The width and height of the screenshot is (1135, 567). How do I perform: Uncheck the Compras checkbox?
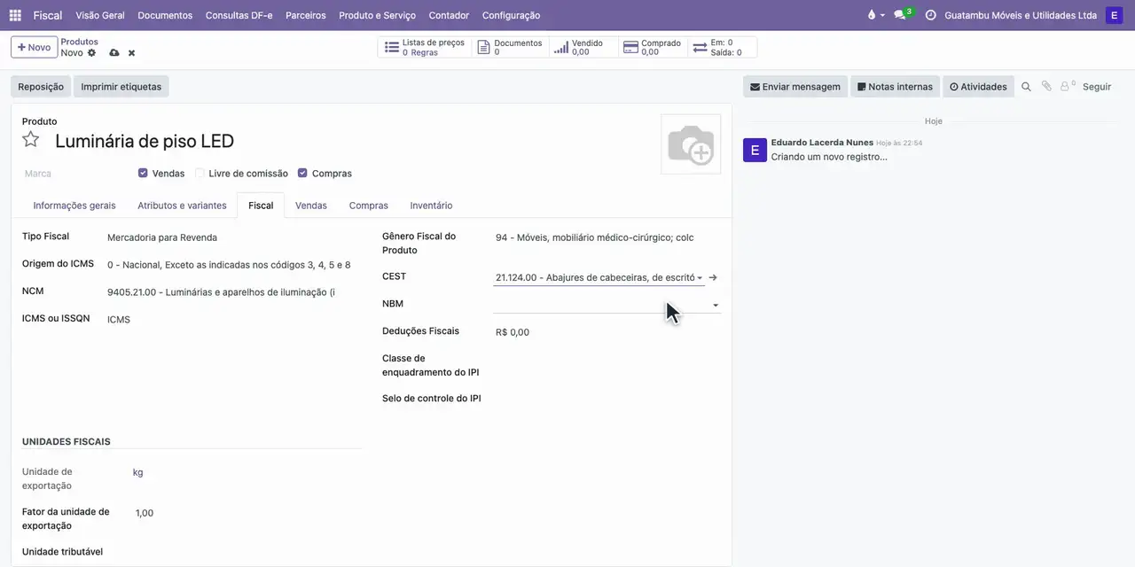click(302, 174)
